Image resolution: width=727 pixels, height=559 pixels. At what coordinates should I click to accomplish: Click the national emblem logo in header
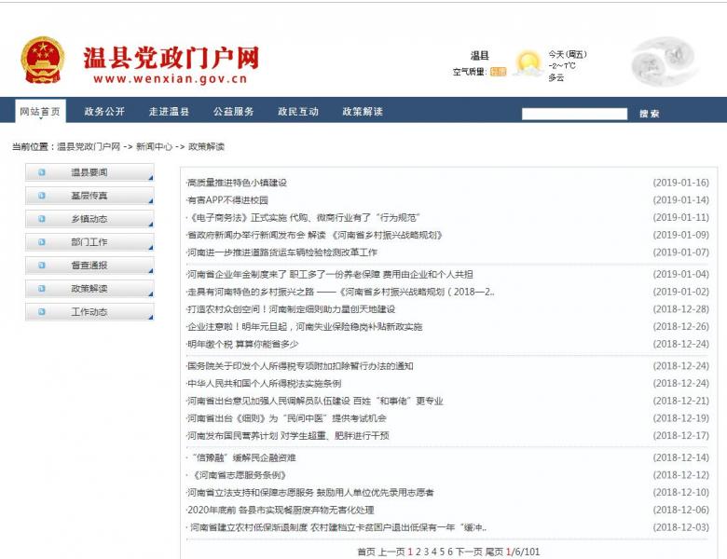pos(43,61)
